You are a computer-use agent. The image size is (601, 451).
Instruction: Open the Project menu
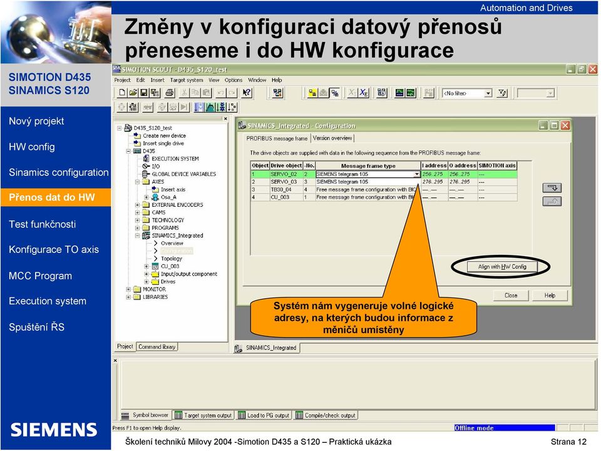[122, 80]
